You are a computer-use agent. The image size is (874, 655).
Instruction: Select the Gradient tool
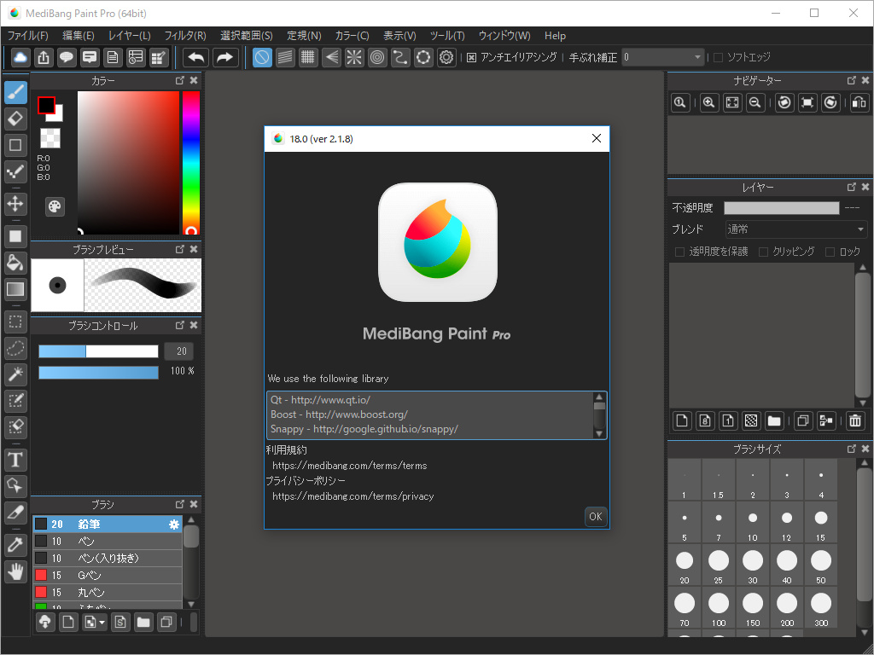click(x=15, y=290)
